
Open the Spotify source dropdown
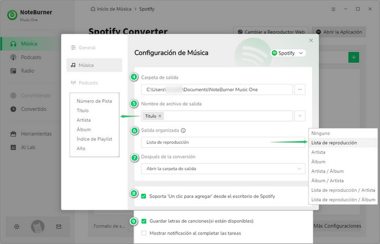[x=288, y=53]
